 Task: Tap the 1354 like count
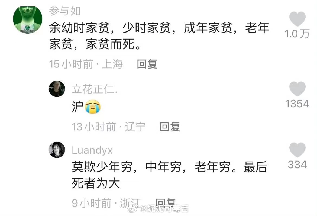tap(297, 104)
